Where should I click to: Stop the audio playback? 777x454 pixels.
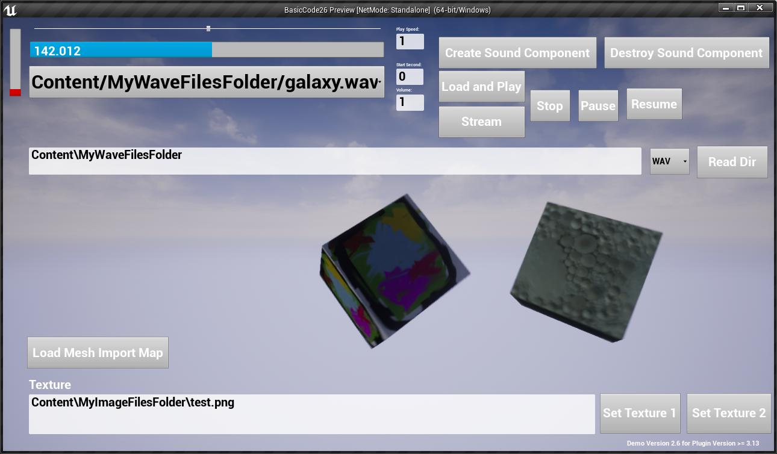click(550, 106)
